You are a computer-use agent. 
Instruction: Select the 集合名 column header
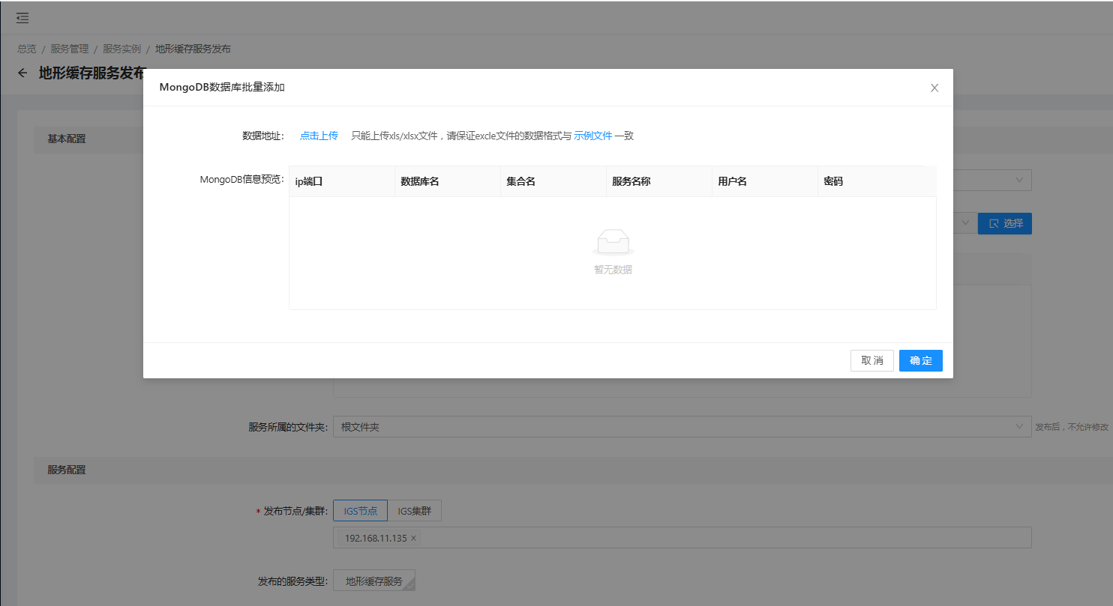pos(553,181)
